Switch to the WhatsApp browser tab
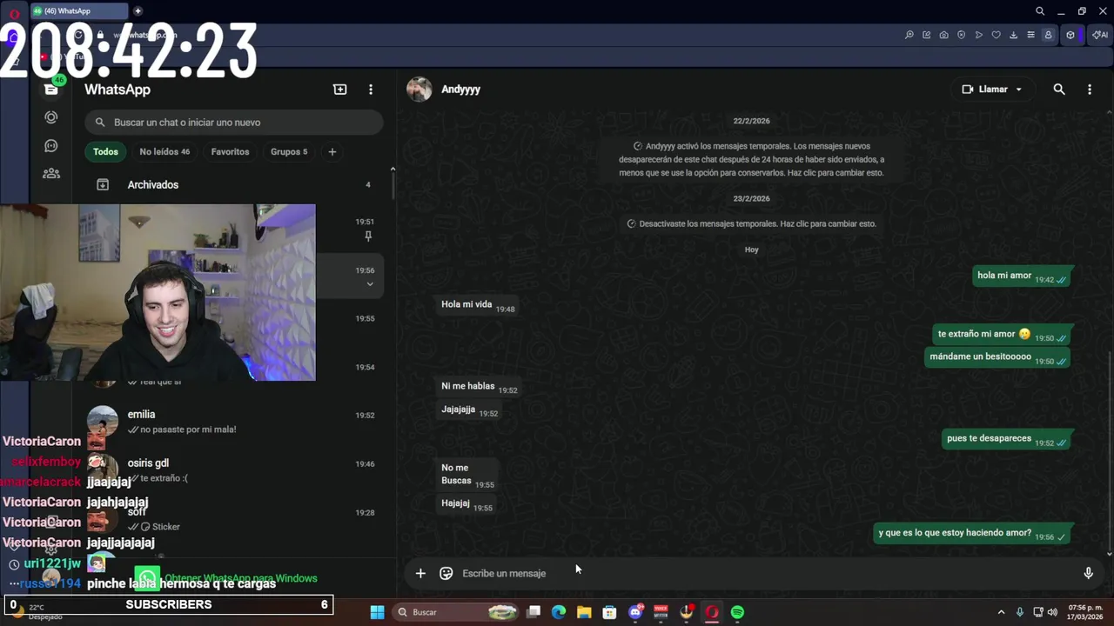The width and height of the screenshot is (1114, 626). [x=78, y=11]
